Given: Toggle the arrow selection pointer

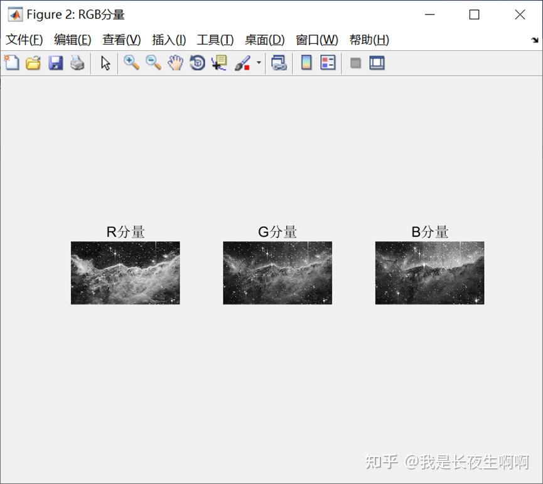Looking at the screenshot, I should coord(105,63).
